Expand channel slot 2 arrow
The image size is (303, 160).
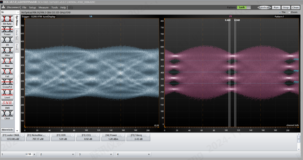[73, 154]
